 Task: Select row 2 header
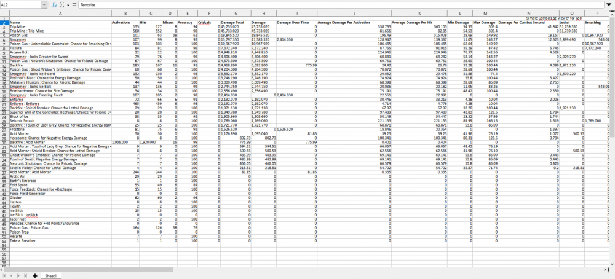tap(4, 22)
